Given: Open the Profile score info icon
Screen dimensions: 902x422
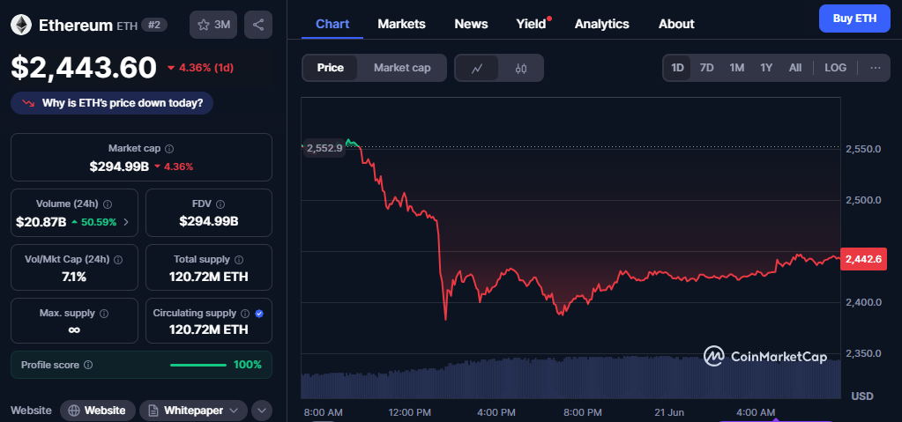Looking at the screenshot, I should coord(88,365).
